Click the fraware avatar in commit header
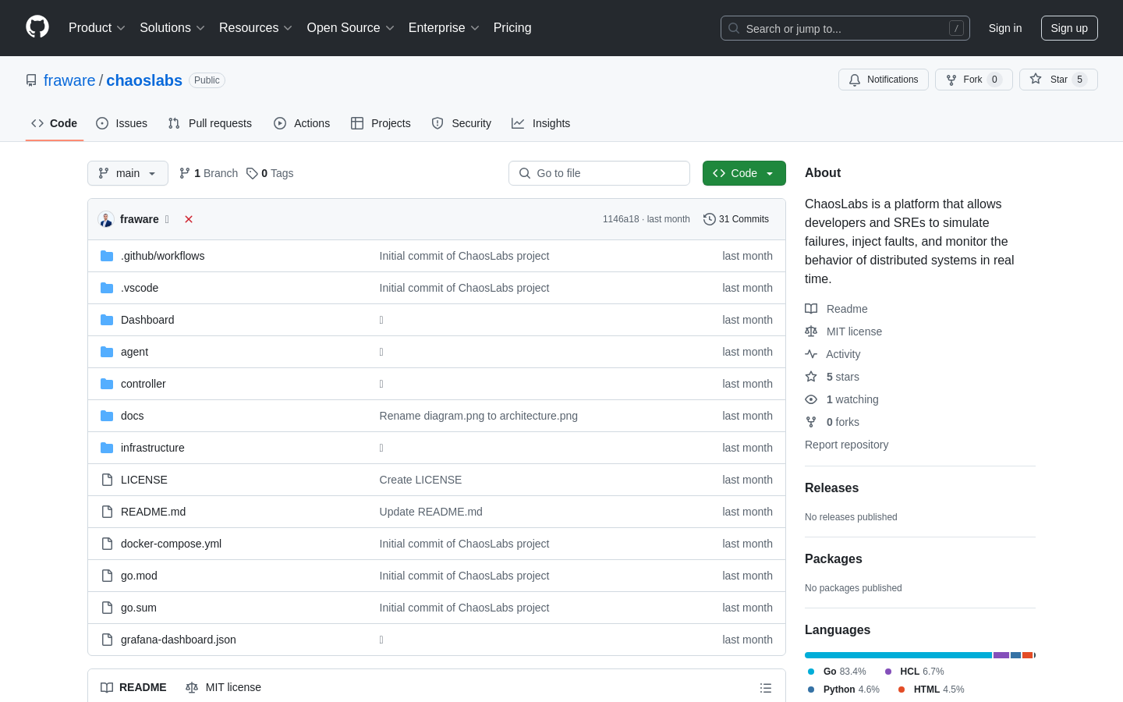1123x702 pixels. pos(106,219)
